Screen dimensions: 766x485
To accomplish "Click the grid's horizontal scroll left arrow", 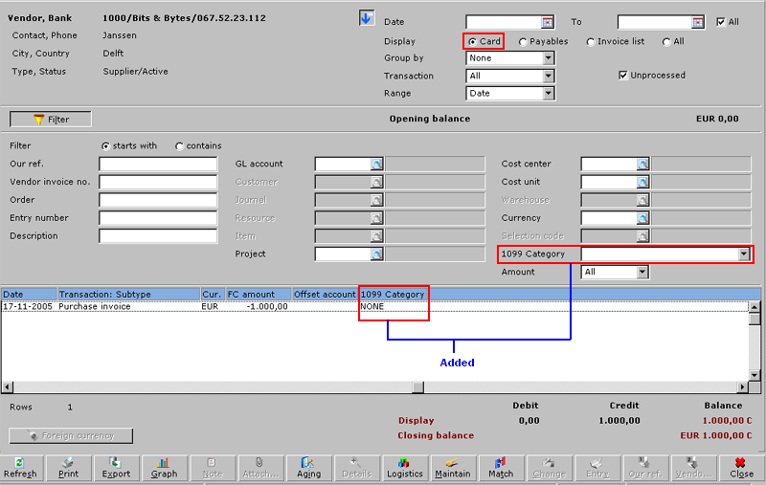I will (8, 387).
